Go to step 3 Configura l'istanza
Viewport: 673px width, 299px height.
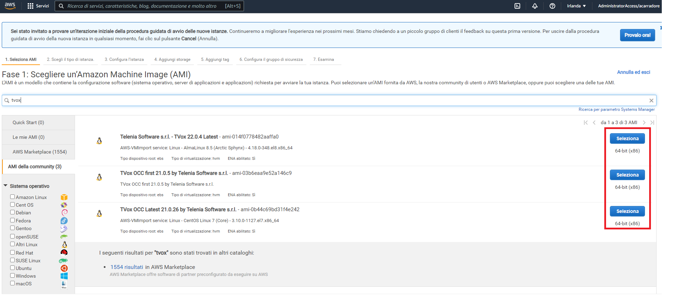pos(124,59)
